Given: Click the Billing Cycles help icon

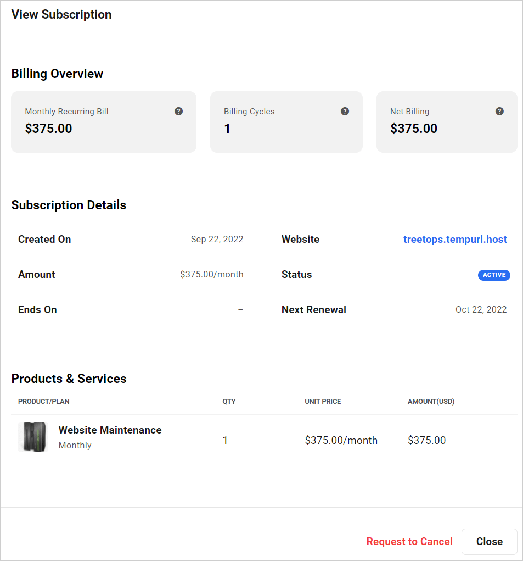Looking at the screenshot, I should click(345, 111).
